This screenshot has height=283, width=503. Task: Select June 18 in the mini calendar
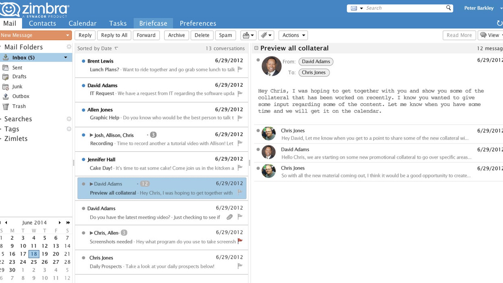click(x=34, y=254)
